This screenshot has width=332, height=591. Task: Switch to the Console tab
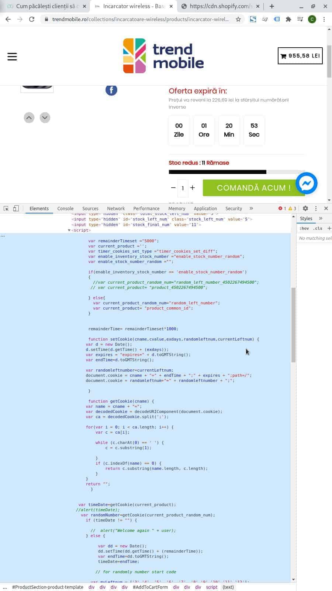[65, 208]
